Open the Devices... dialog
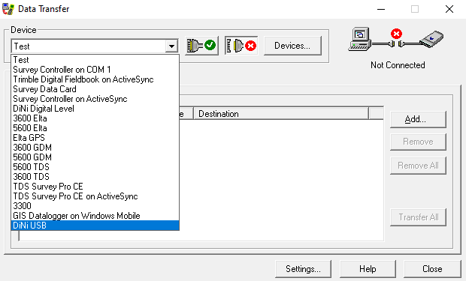Image resolution: width=466 pixels, height=281 pixels. point(292,46)
